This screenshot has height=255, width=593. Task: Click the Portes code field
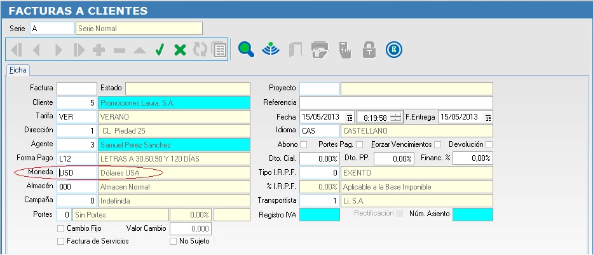click(x=64, y=214)
